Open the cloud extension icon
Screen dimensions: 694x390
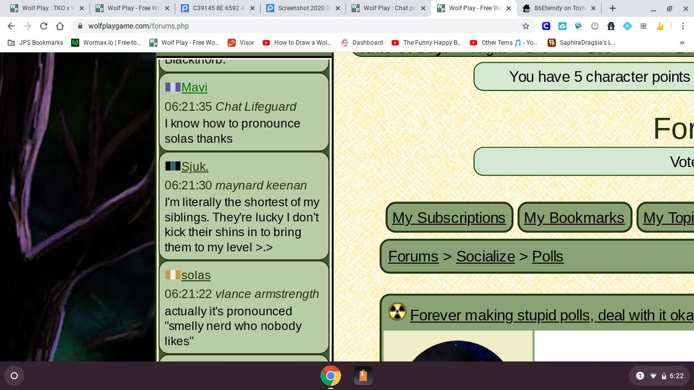[x=562, y=26]
